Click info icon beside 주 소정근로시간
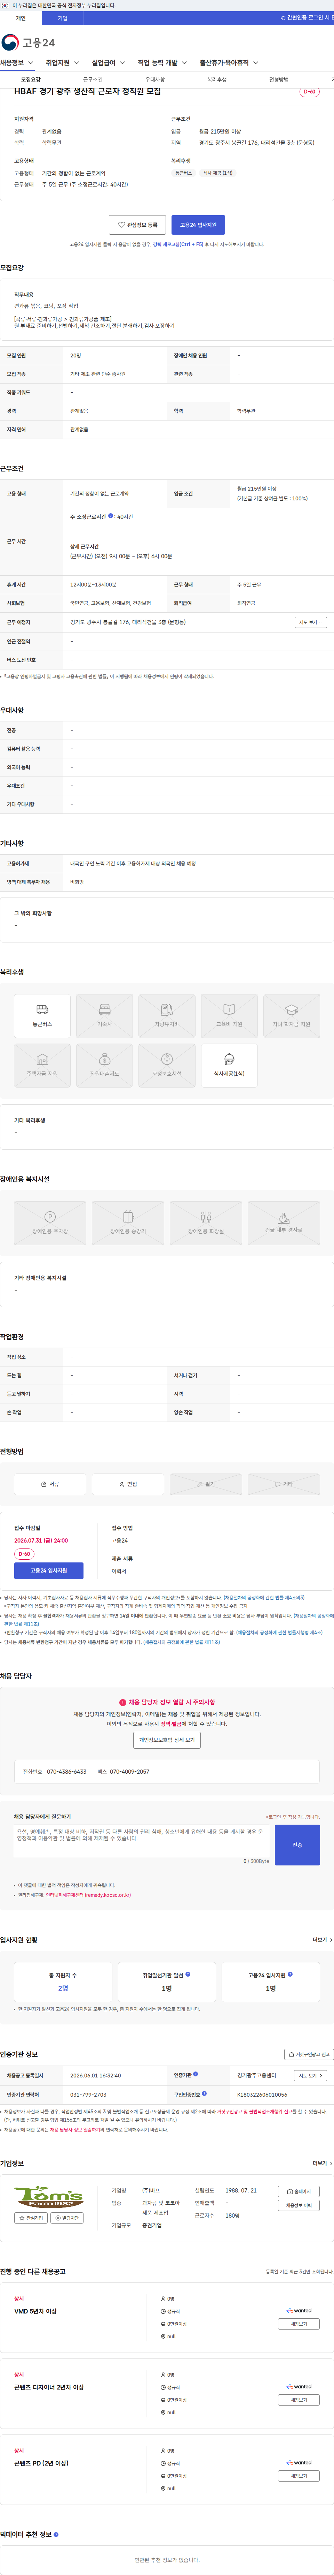The height and width of the screenshot is (2575, 334). (x=111, y=516)
